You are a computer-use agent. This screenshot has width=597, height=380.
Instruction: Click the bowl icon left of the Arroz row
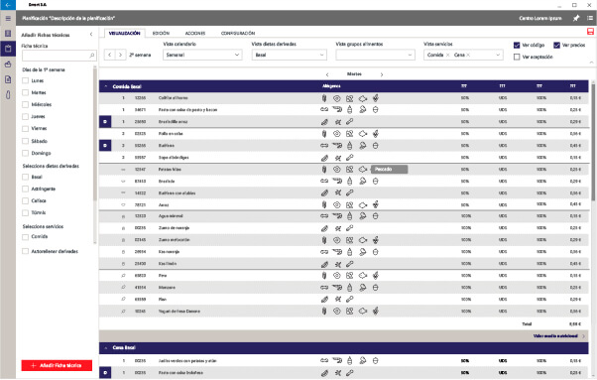coord(123,204)
